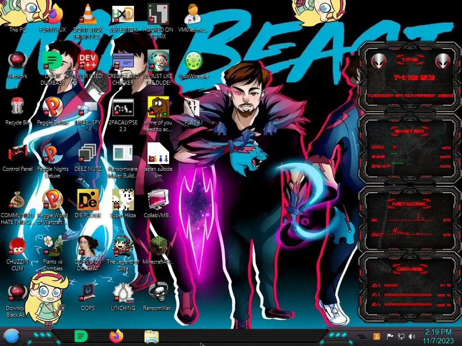Open the network status tray icon
This screenshot has height=346, width=462.
point(401,336)
